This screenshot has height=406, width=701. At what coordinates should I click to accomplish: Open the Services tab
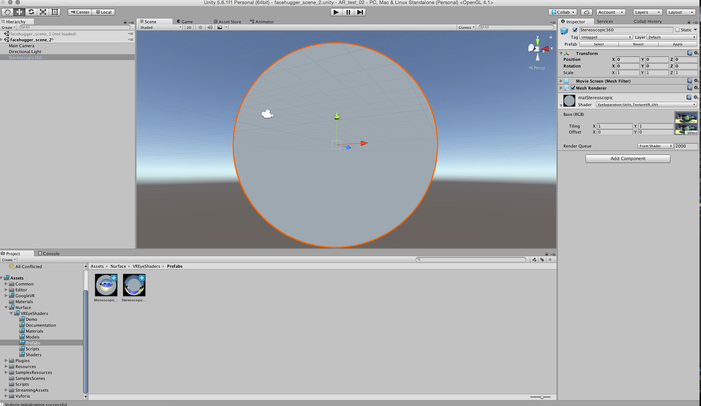(x=605, y=21)
